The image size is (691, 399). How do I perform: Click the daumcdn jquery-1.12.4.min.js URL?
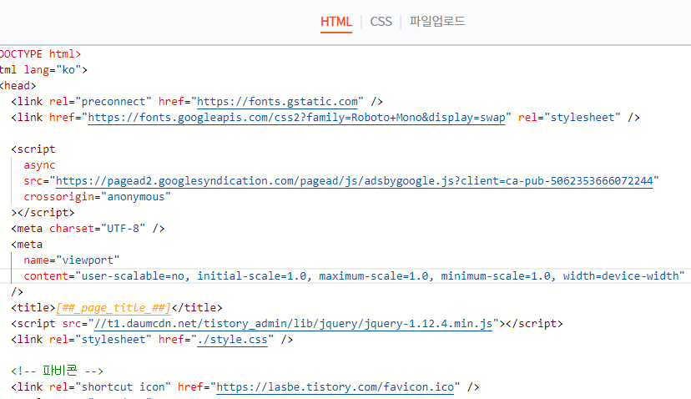293,324
